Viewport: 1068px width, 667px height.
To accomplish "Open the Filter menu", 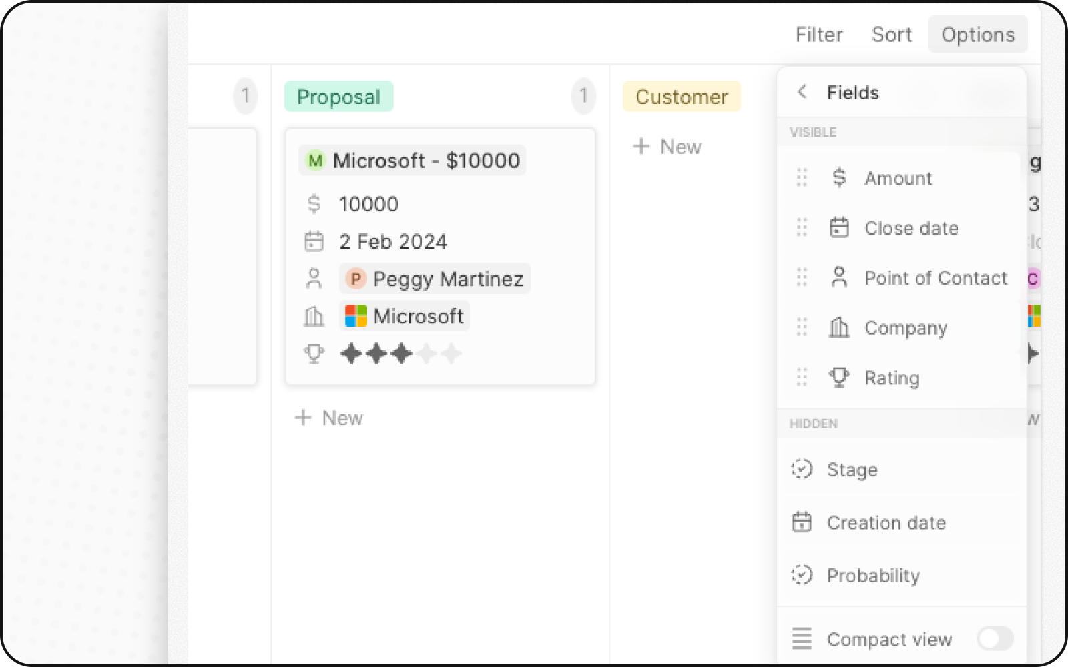I will tap(818, 35).
